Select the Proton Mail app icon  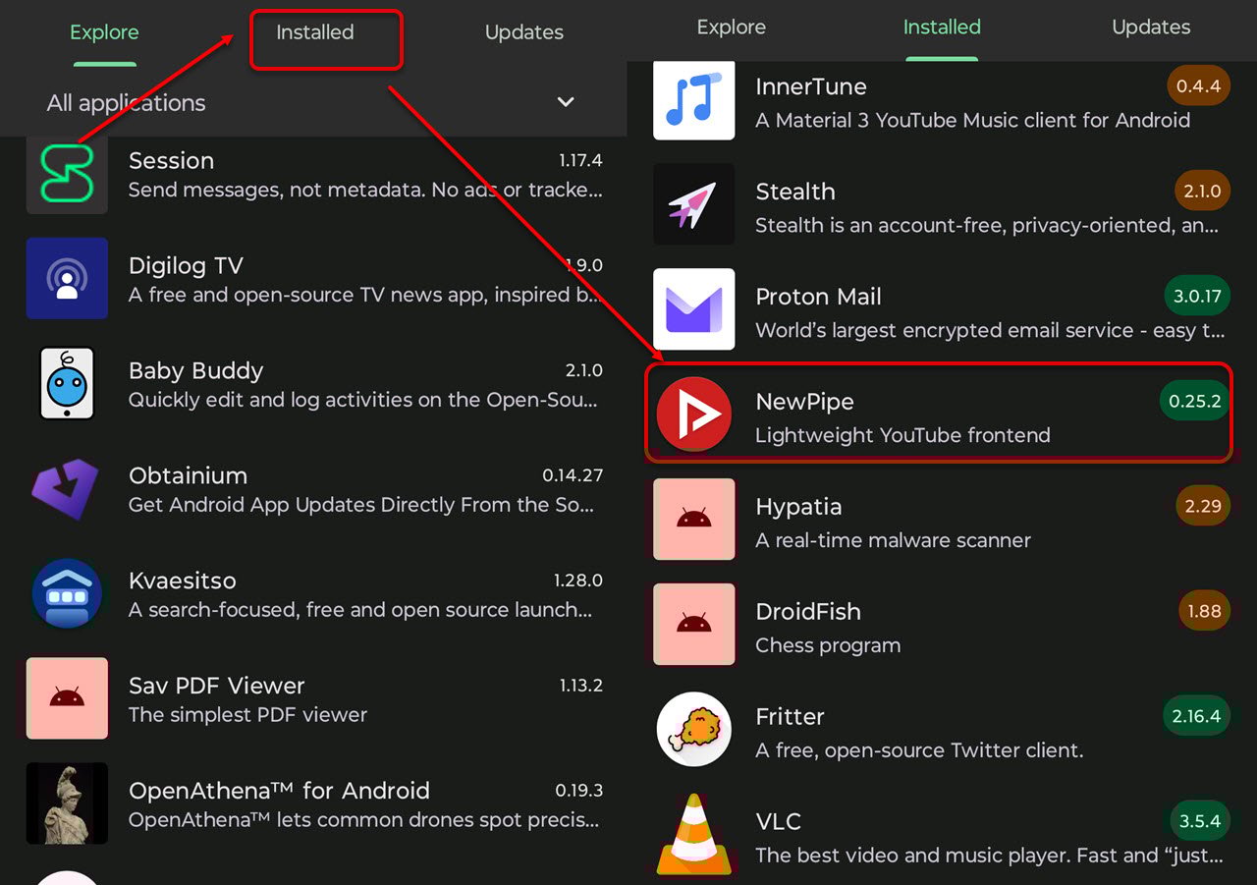[x=694, y=308]
